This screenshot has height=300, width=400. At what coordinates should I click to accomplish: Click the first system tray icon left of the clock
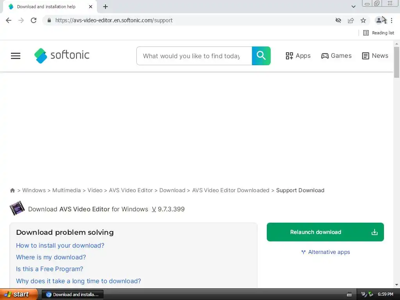[364, 295]
